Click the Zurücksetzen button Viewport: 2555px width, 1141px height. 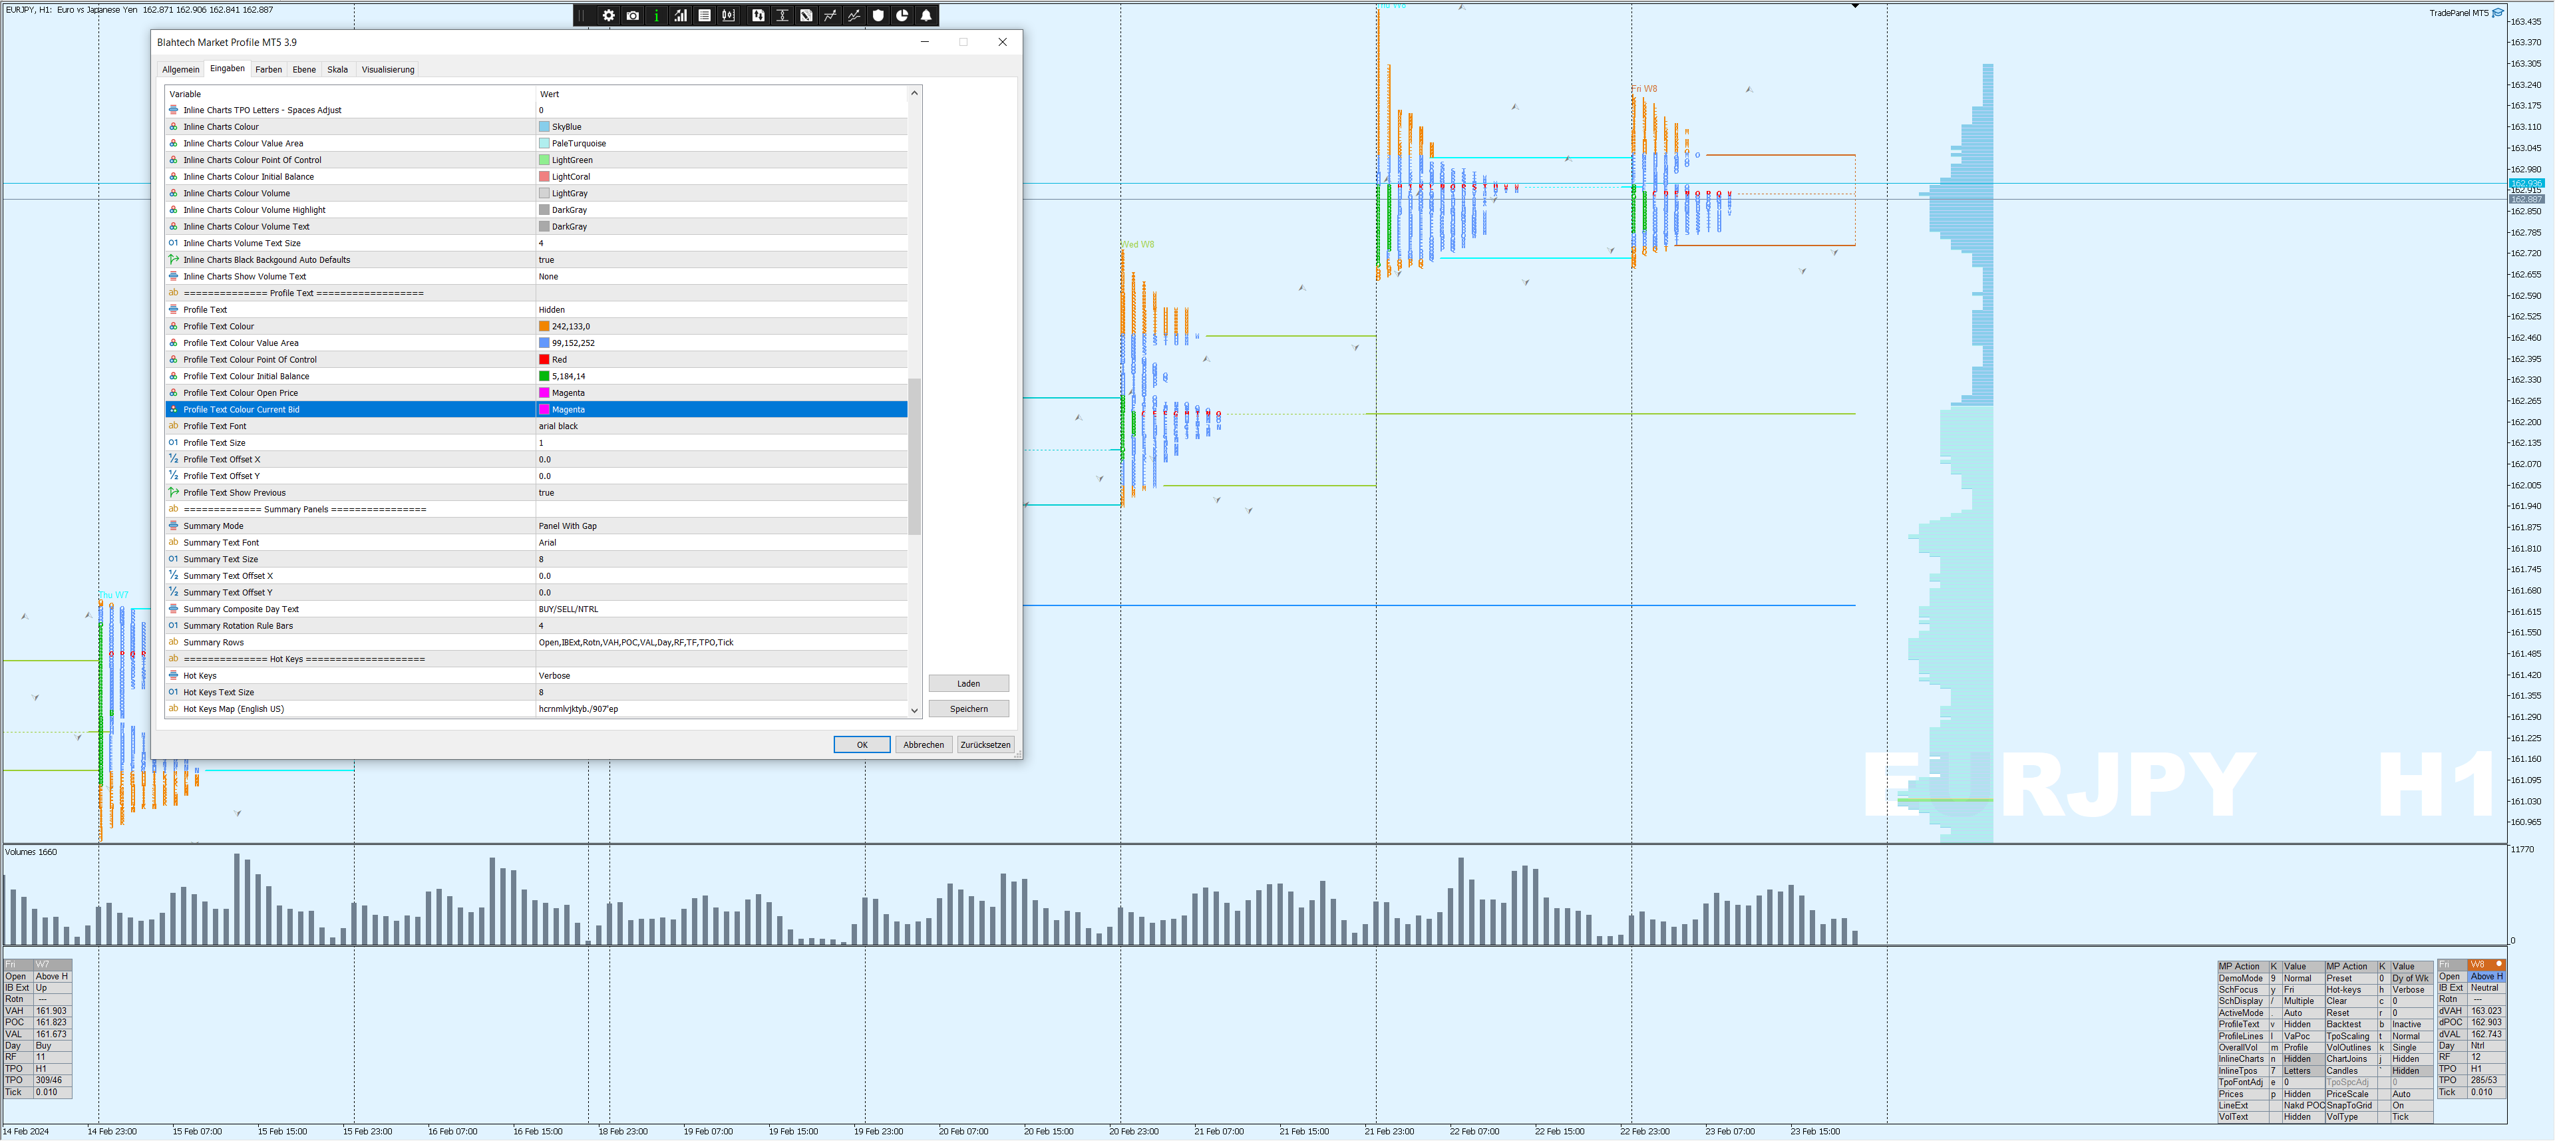985,744
